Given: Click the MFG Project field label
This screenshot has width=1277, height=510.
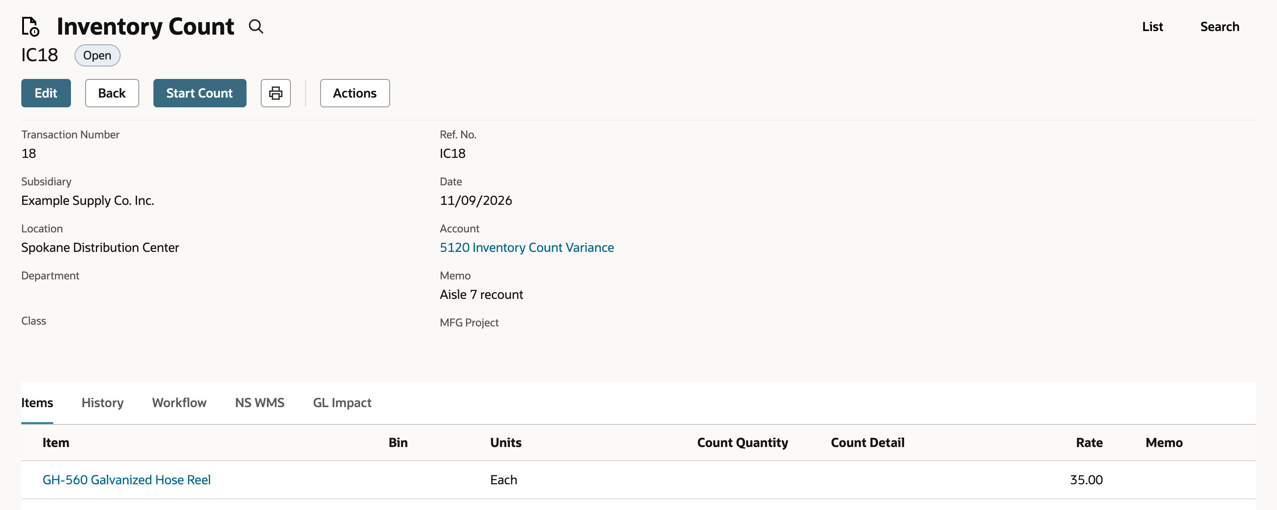Looking at the screenshot, I should (469, 323).
